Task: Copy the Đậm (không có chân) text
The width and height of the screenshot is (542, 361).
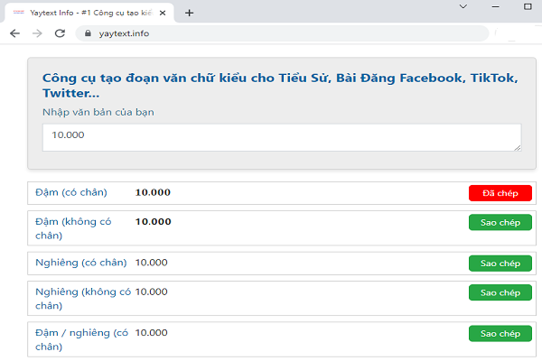Action: pyautogui.click(x=500, y=223)
